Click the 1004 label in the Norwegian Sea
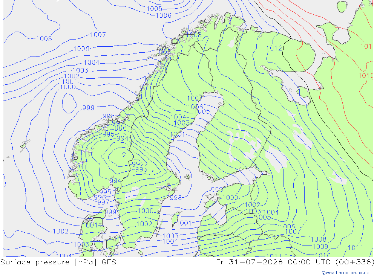Viewport: 377px width, 276px height. (92, 63)
